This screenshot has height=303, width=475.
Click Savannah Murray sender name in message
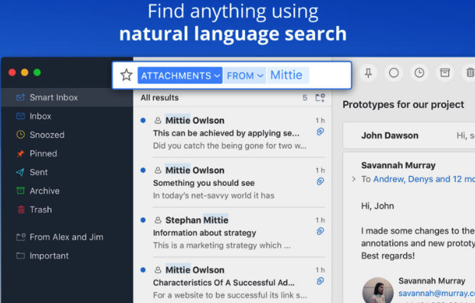[398, 165]
